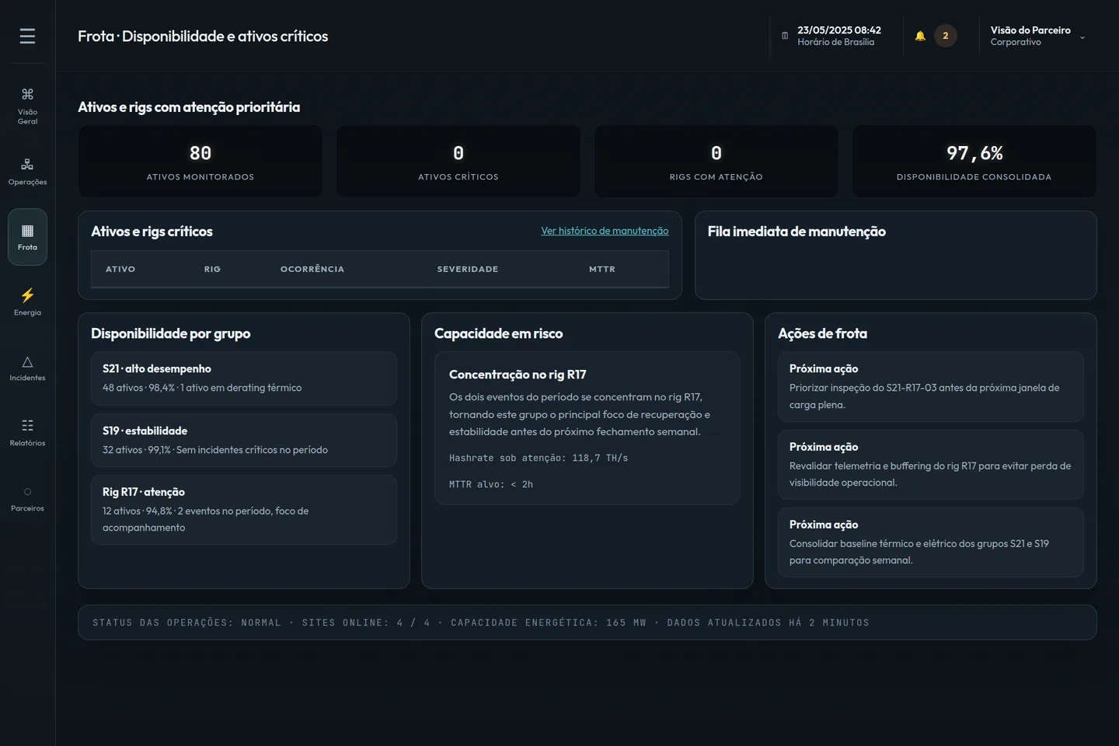Select the Rigs com Atenção card
The width and height of the screenshot is (1119, 746).
click(x=716, y=161)
